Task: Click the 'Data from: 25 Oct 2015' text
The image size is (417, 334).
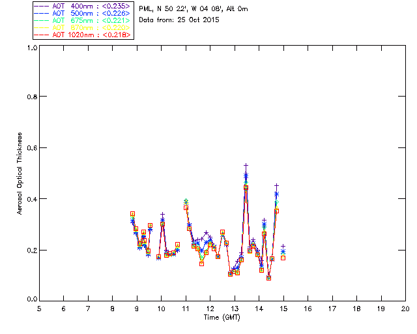Action: 179,20
